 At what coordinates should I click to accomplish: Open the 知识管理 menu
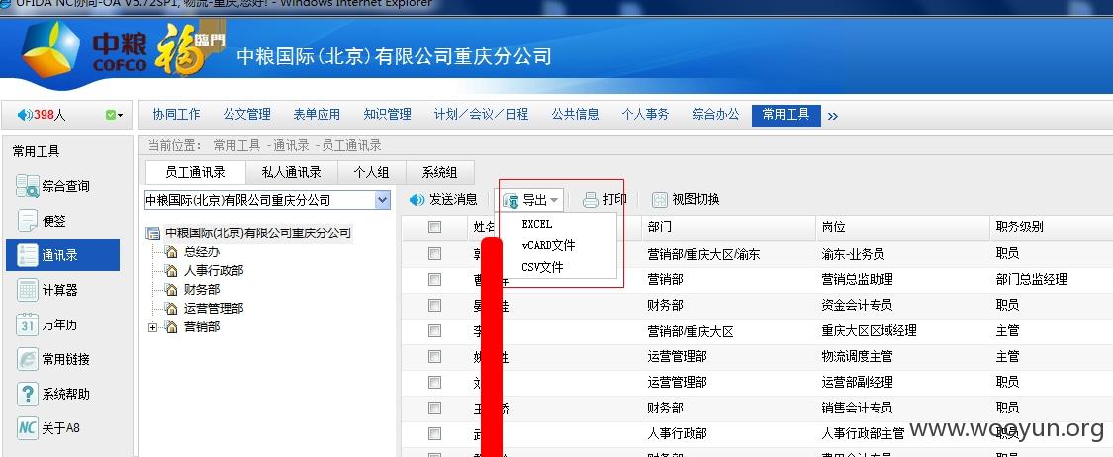[x=387, y=115]
